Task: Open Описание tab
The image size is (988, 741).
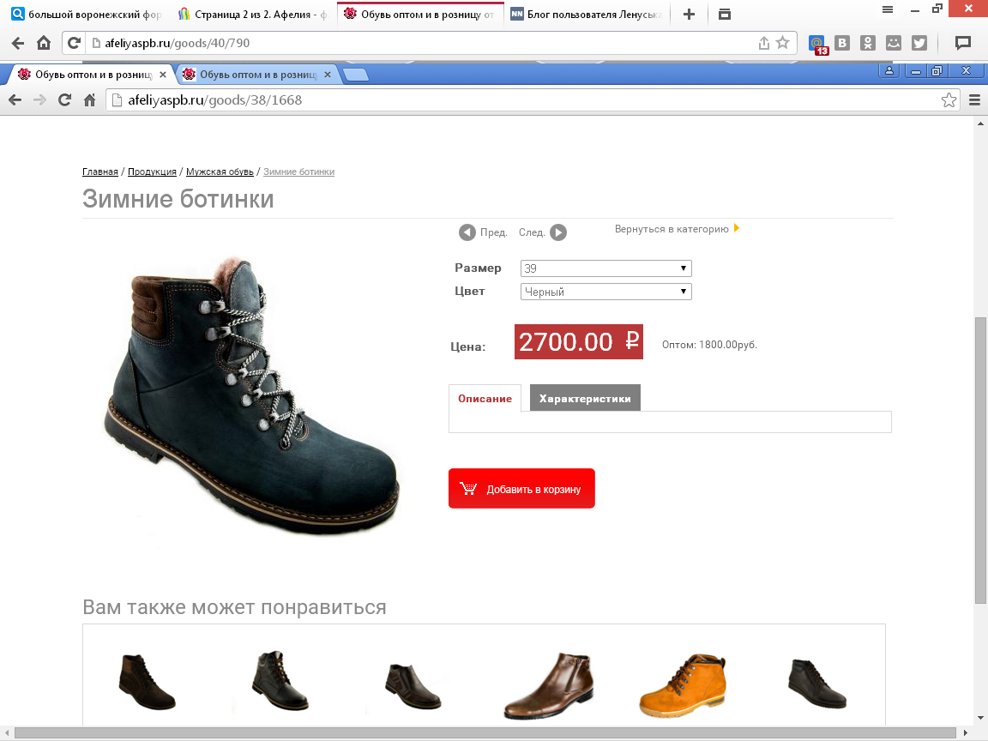Action: click(x=485, y=398)
